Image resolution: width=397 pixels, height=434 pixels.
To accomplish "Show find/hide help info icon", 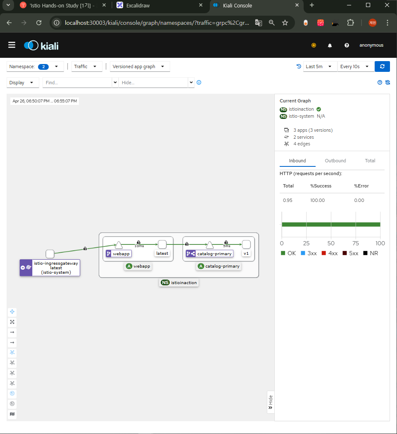I will [x=199, y=83].
